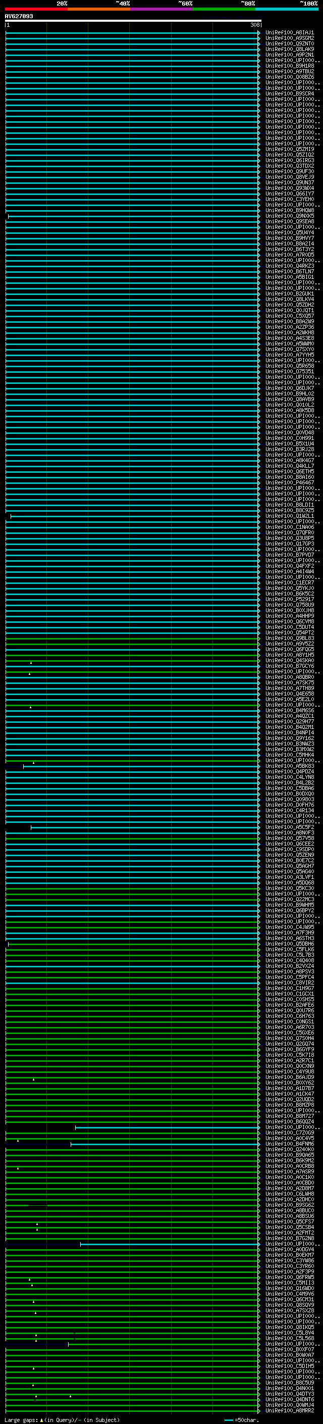Select hit label UniRef100_Q6IRG3

[290, 160]
